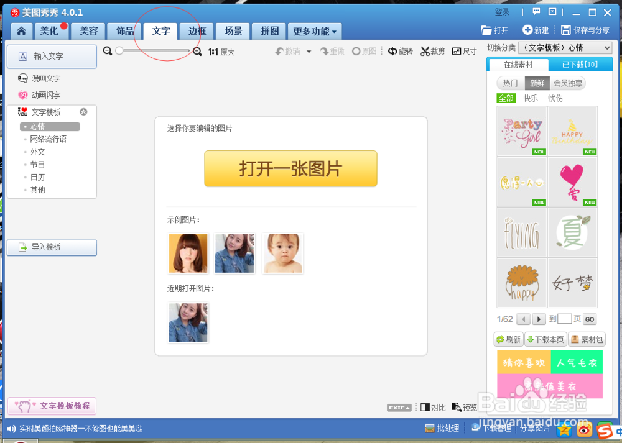The height and width of the screenshot is (443, 622).
Task: Click the zoom out magnifier
Action: [x=107, y=51]
